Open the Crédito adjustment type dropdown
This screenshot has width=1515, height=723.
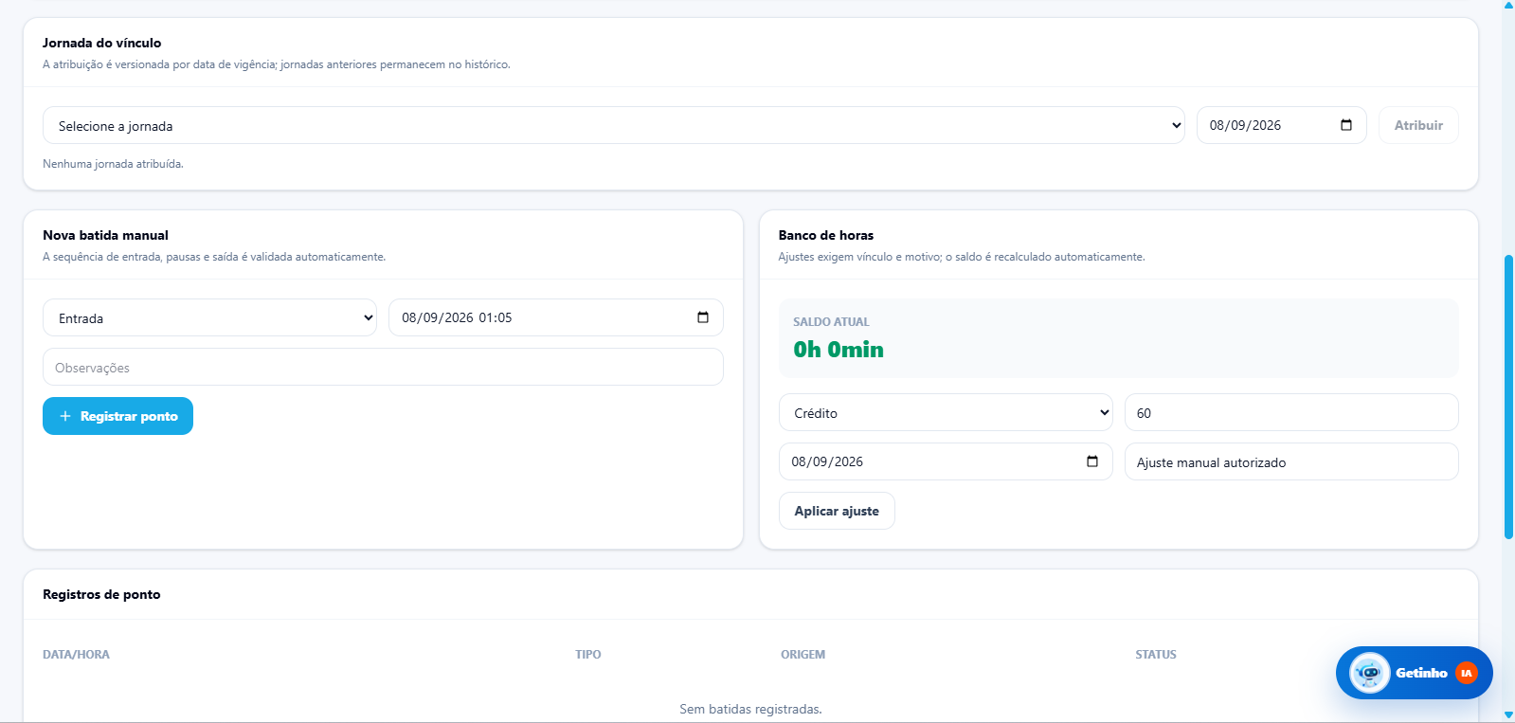(946, 412)
